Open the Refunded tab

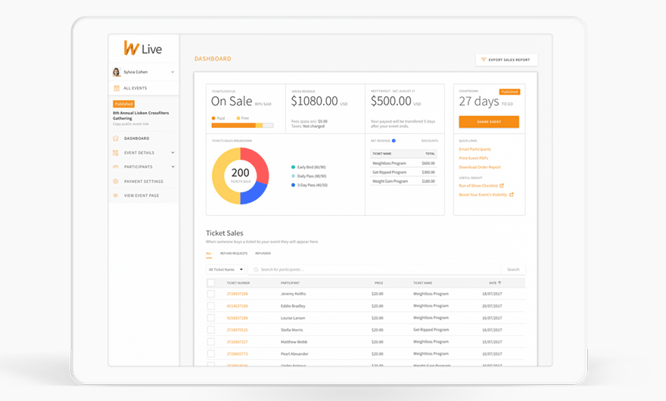tap(263, 253)
